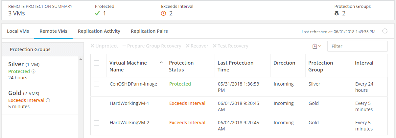Click the refresh icon beside last refreshed time
This screenshot has width=396, height=138.
tap(385, 31)
